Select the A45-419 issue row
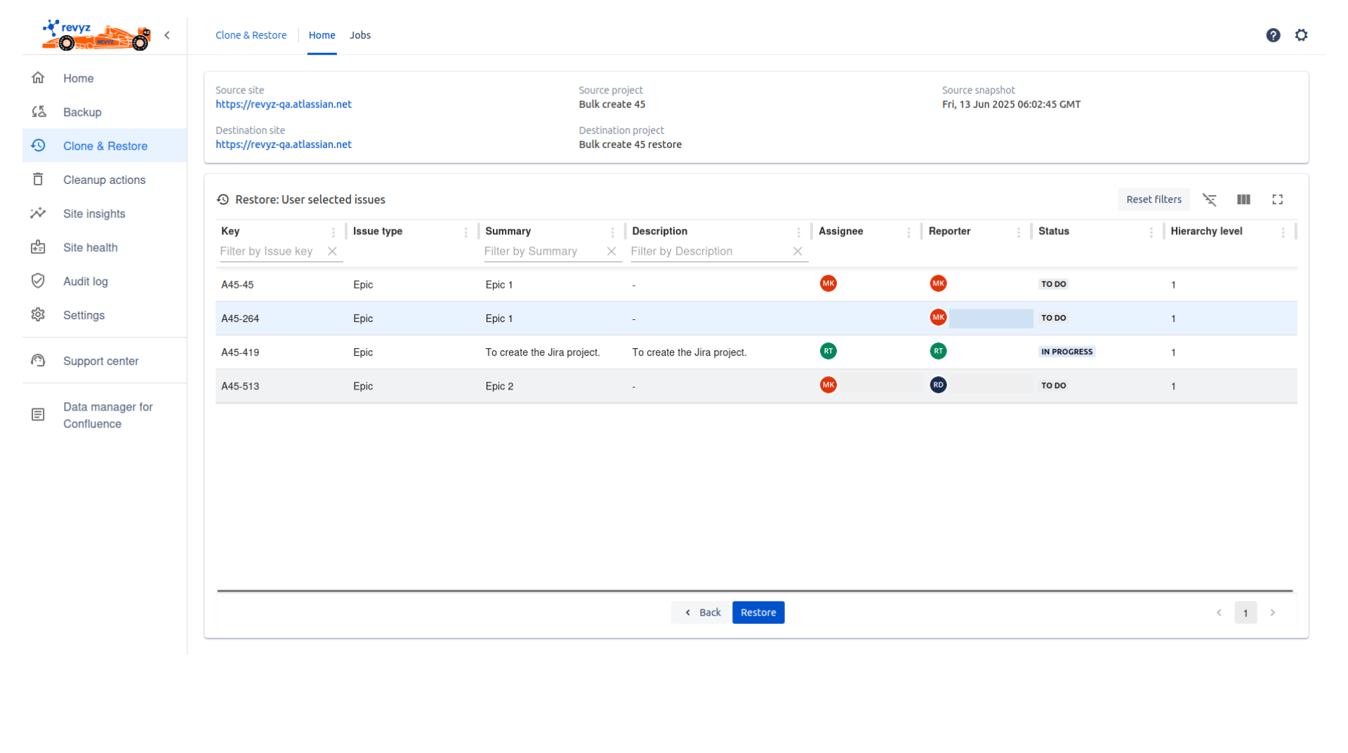This screenshot has height=753, width=1348. tap(240, 352)
